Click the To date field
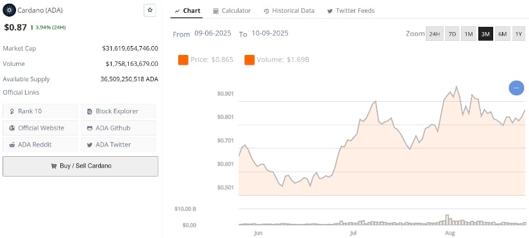 click(x=270, y=33)
